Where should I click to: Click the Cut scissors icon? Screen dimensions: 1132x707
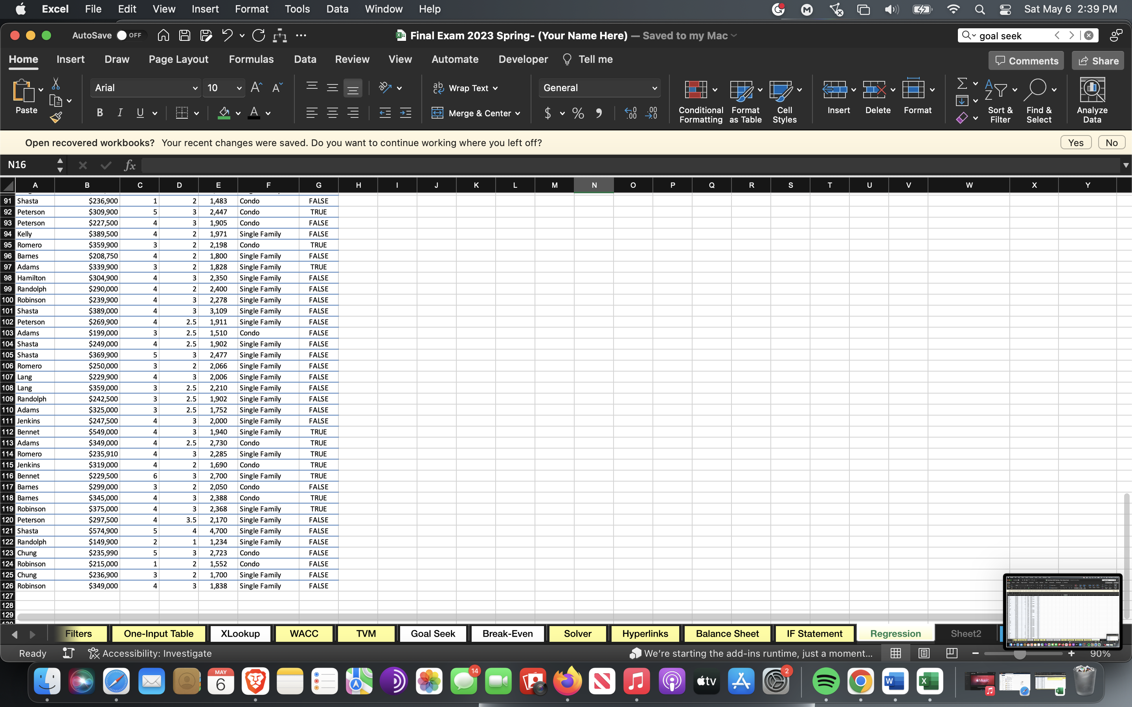pos(56,84)
